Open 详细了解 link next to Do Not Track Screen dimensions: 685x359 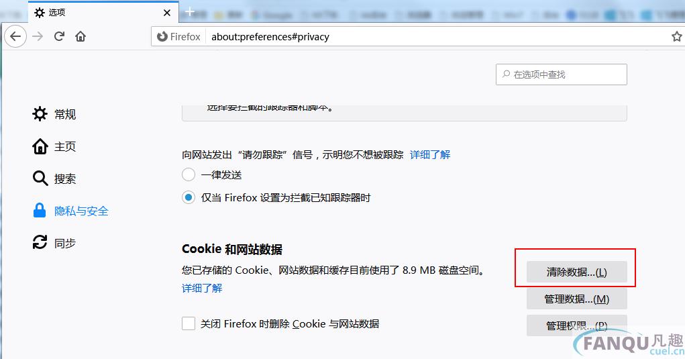[x=430, y=154]
